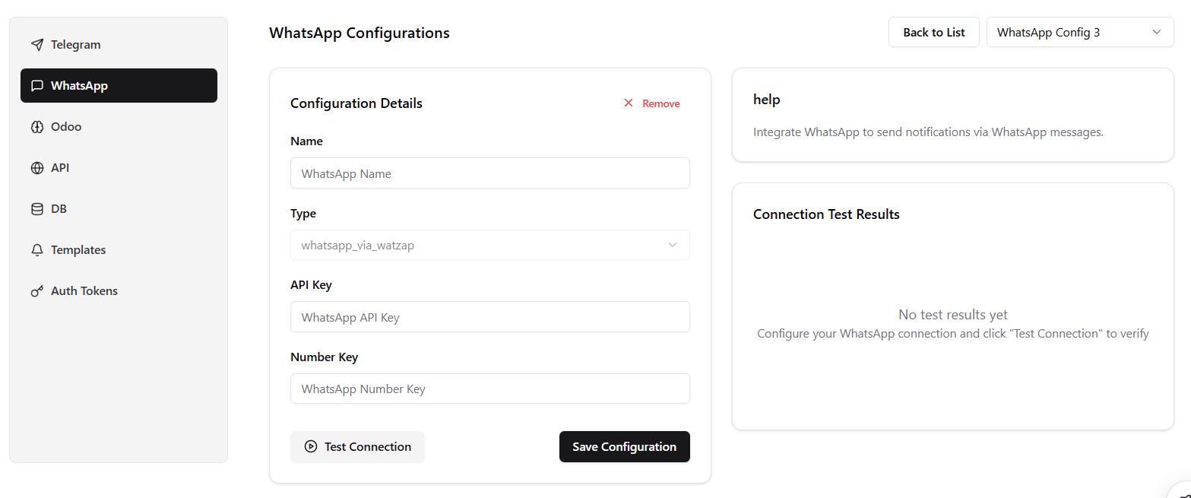This screenshot has width=1191, height=498.
Task: Select the Auth Tokens key icon
Action: click(x=36, y=290)
